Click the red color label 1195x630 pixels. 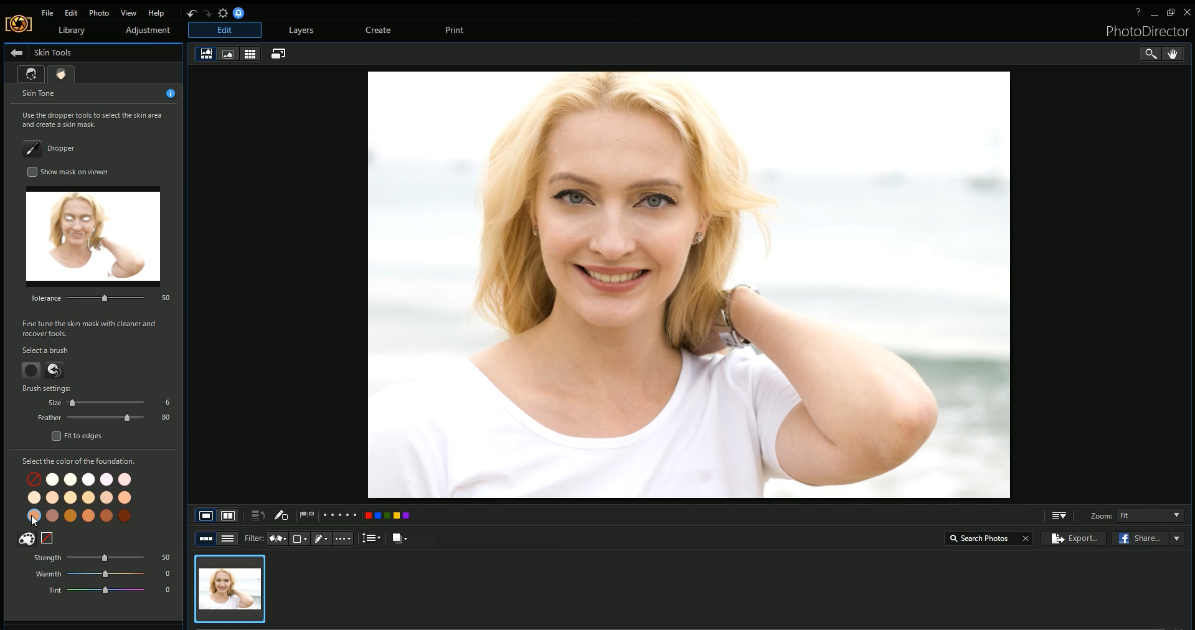point(368,515)
